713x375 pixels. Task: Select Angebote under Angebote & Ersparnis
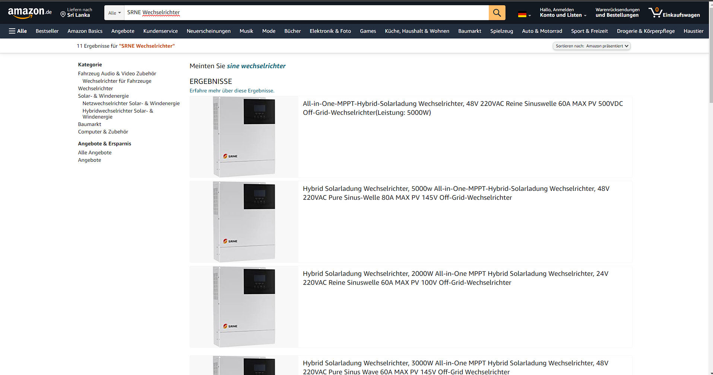pyautogui.click(x=89, y=160)
